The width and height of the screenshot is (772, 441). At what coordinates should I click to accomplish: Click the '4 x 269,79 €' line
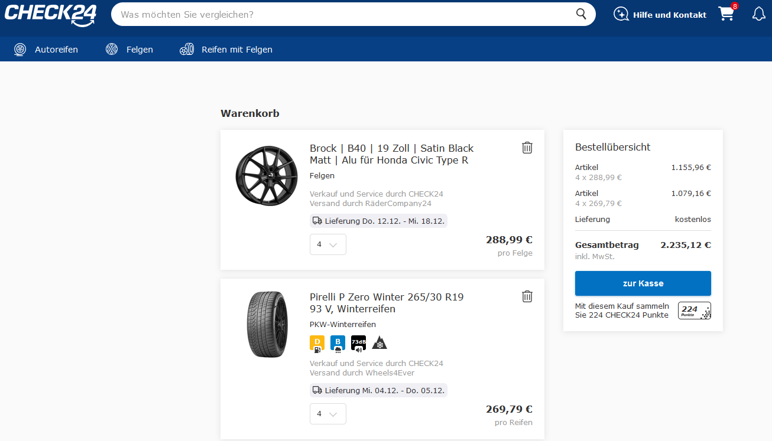pyautogui.click(x=599, y=204)
